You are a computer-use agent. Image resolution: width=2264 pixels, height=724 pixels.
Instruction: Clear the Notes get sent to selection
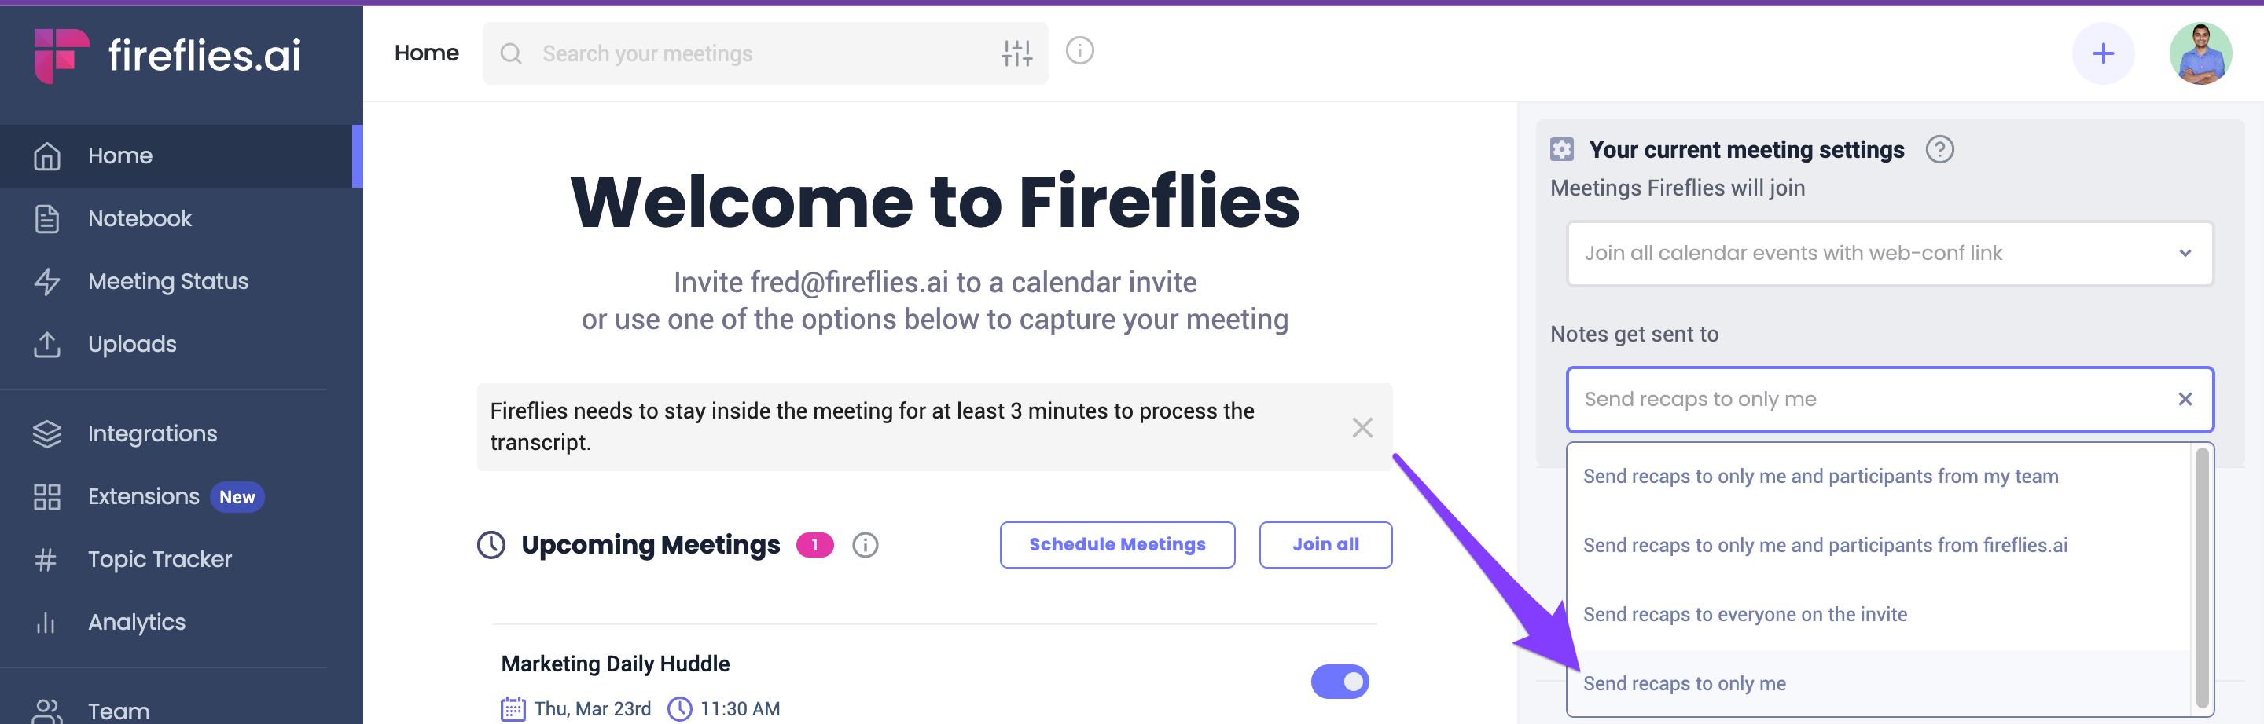tap(2185, 399)
